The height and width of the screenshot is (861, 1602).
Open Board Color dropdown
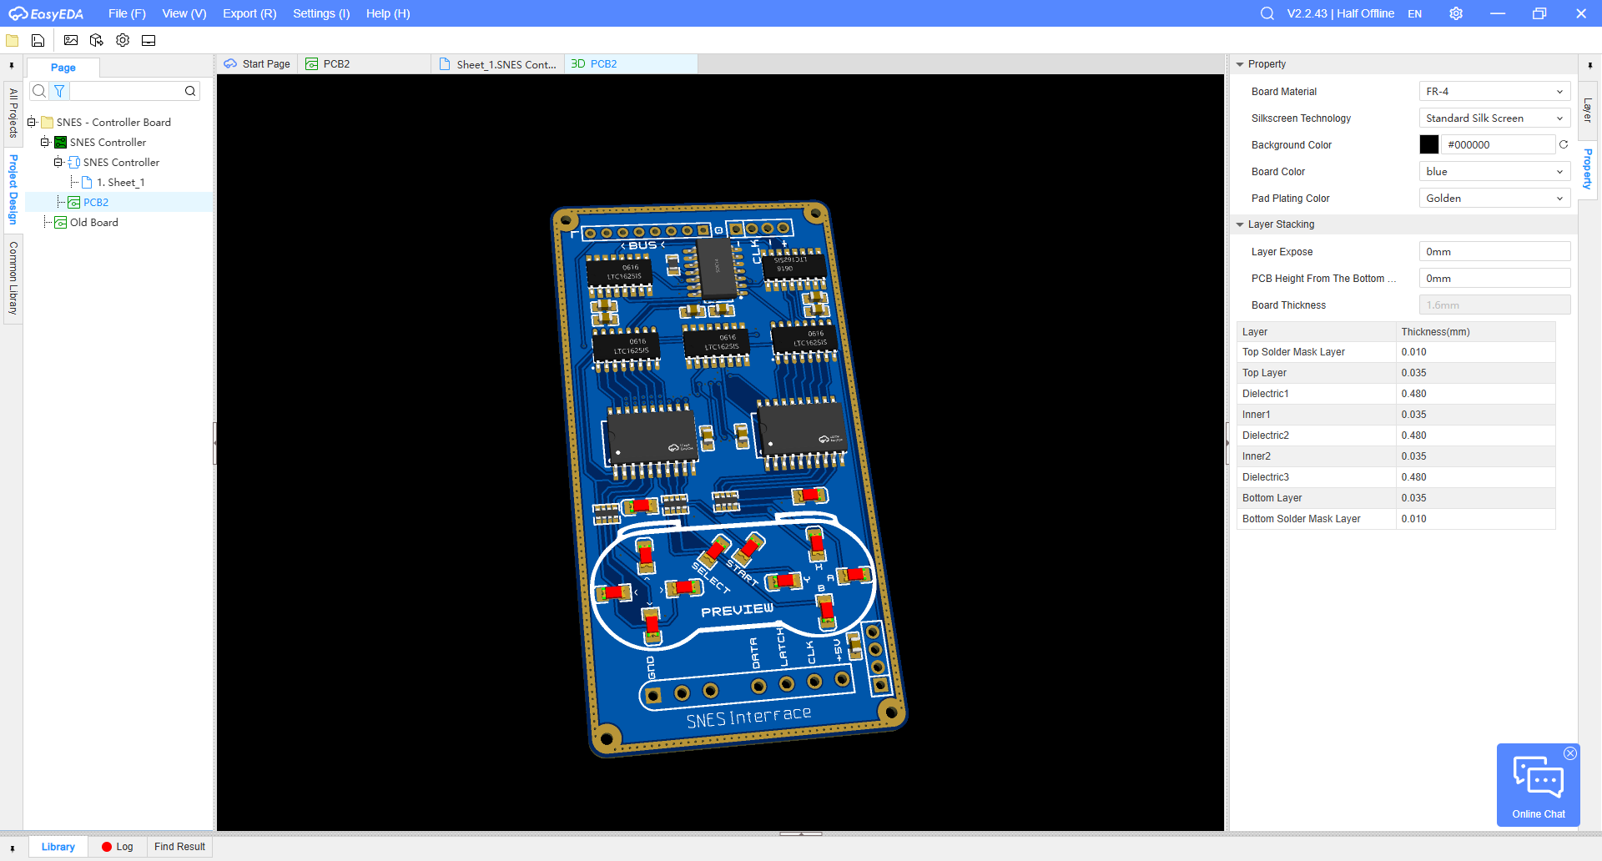pos(1494,172)
